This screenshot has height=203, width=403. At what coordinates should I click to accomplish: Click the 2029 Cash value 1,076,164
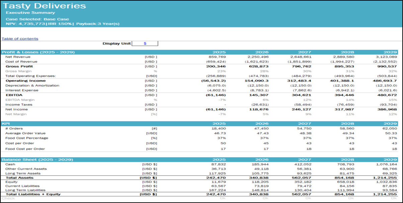[386, 165]
